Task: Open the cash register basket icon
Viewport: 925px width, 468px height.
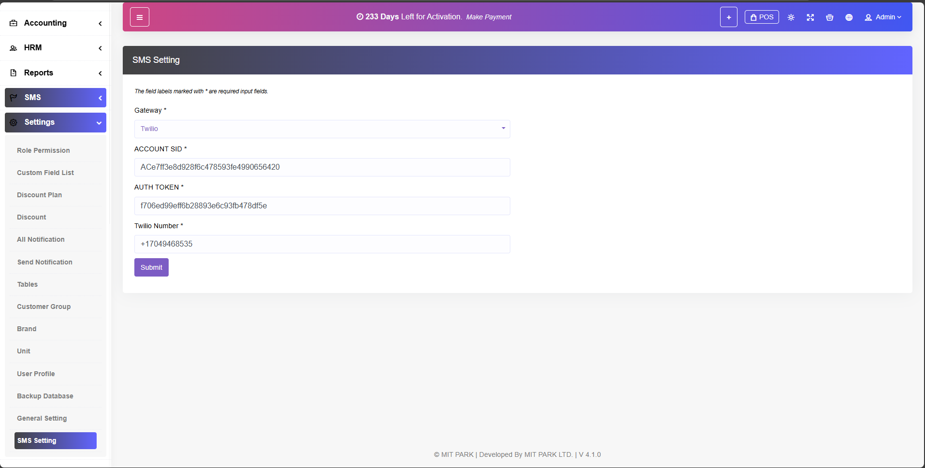Action: (x=829, y=17)
